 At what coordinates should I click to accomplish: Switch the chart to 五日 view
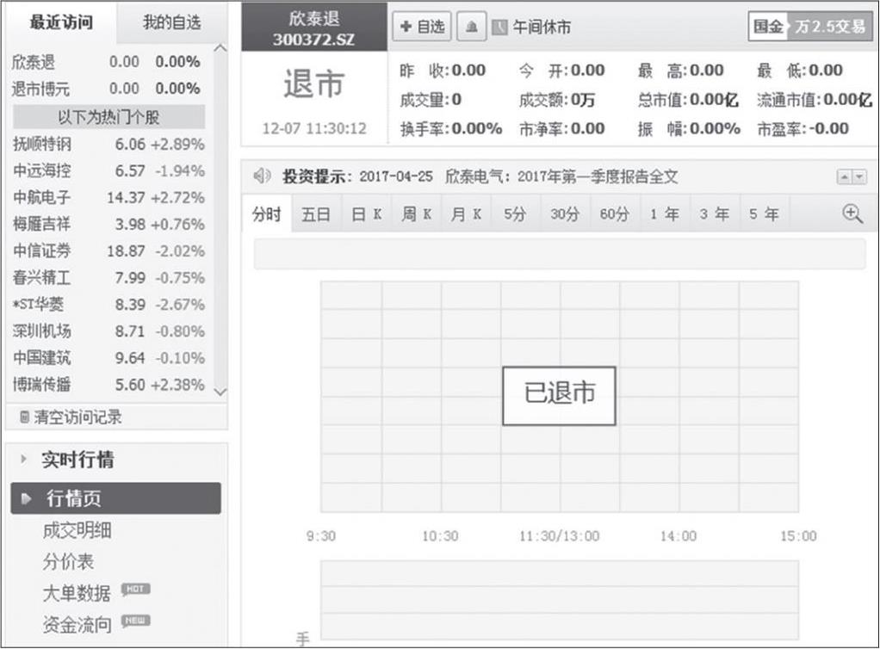tap(316, 214)
